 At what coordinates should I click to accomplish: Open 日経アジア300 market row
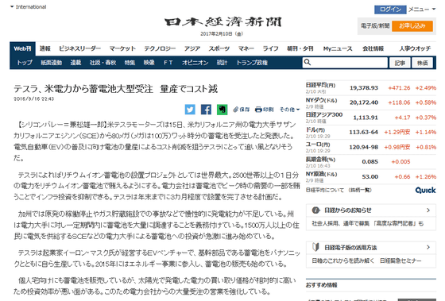click(370, 118)
